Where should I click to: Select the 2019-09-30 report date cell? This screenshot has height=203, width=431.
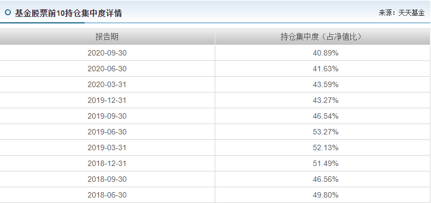(107, 116)
